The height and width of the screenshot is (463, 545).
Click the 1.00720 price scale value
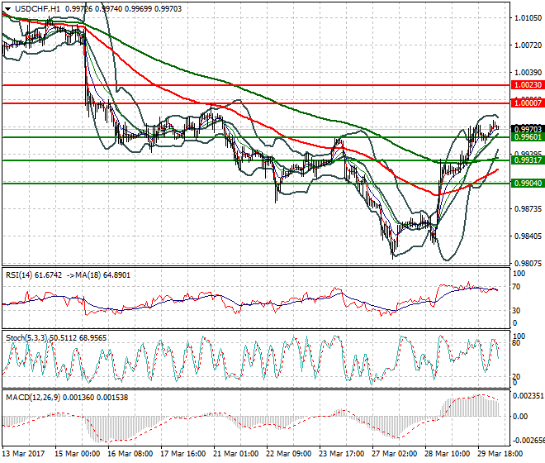pyautogui.click(x=528, y=45)
